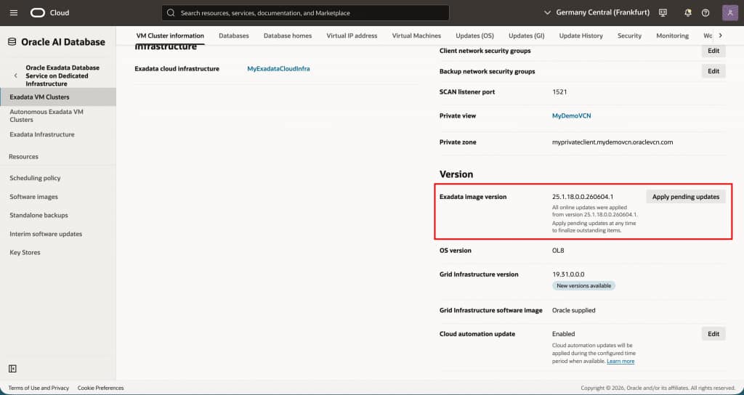This screenshot has width=744, height=395.
Task: Open Terms of Use and Privacy
Action: pos(39,388)
